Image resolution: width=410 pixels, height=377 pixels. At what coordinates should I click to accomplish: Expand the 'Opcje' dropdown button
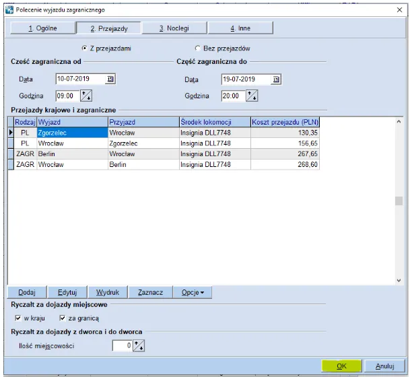192,293
